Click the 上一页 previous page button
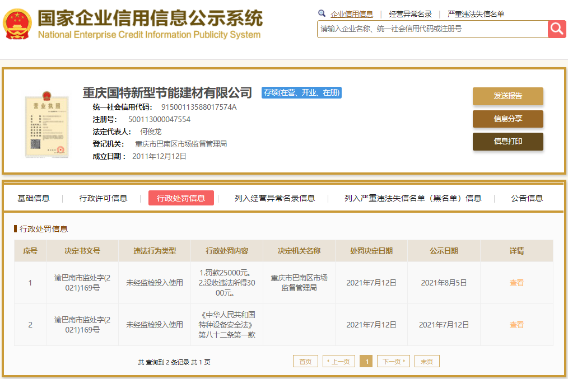The width and height of the screenshot is (568, 379). (339, 361)
